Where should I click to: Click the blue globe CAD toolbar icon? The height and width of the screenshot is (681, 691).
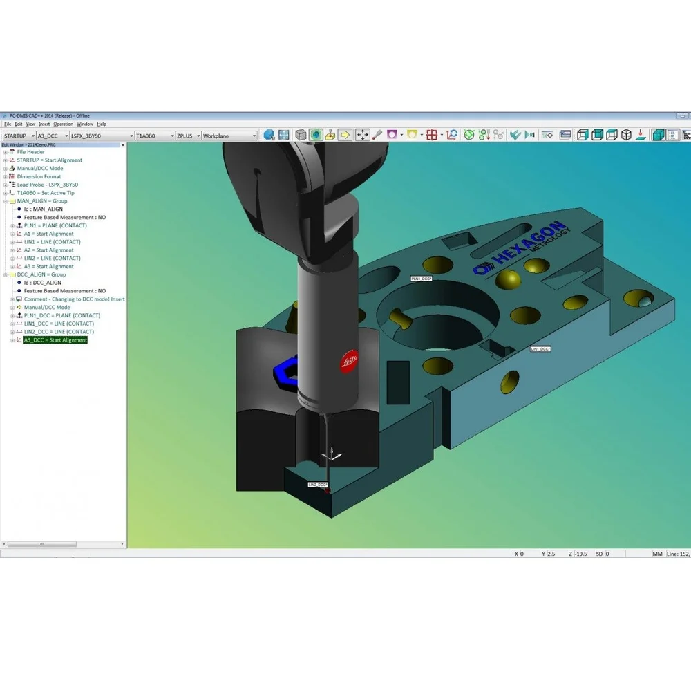269,135
